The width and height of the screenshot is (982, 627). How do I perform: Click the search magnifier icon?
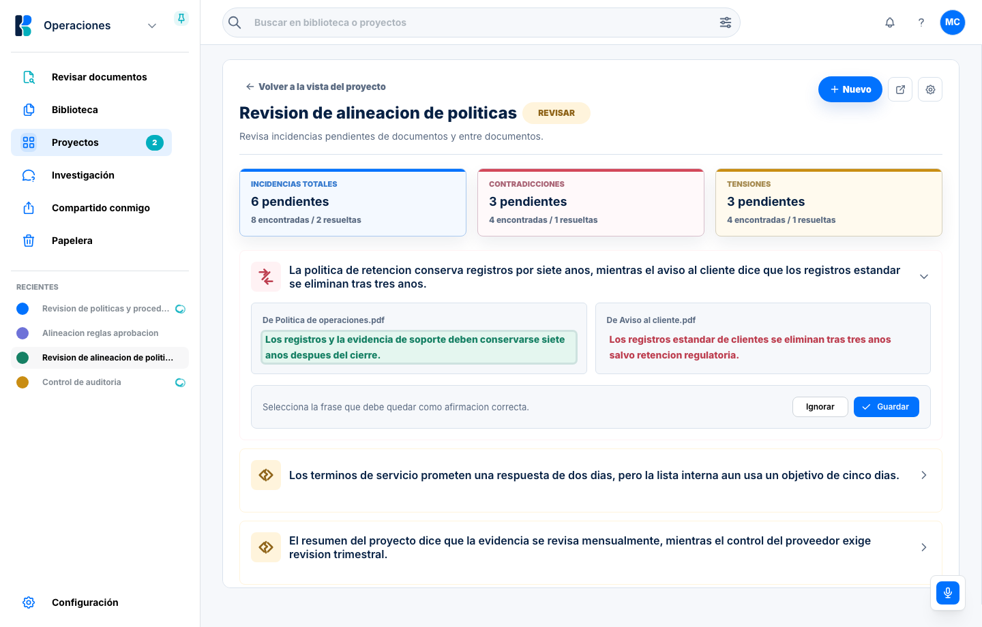click(x=235, y=22)
